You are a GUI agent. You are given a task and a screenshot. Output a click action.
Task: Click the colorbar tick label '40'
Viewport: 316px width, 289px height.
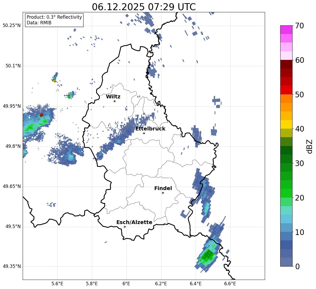click(x=299, y=129)
